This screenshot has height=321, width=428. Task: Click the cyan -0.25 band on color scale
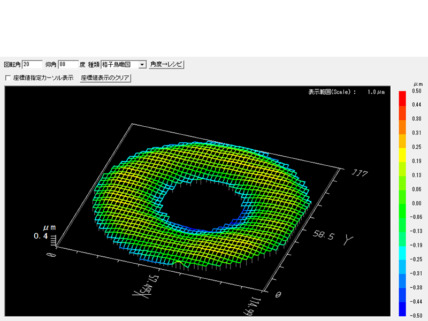click(402, 258)
